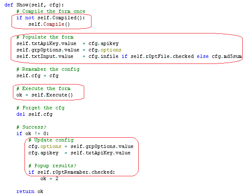Click the red 'Compile' method call
Image resolution: width=244 pixels, height=196 pixels.
54,24
